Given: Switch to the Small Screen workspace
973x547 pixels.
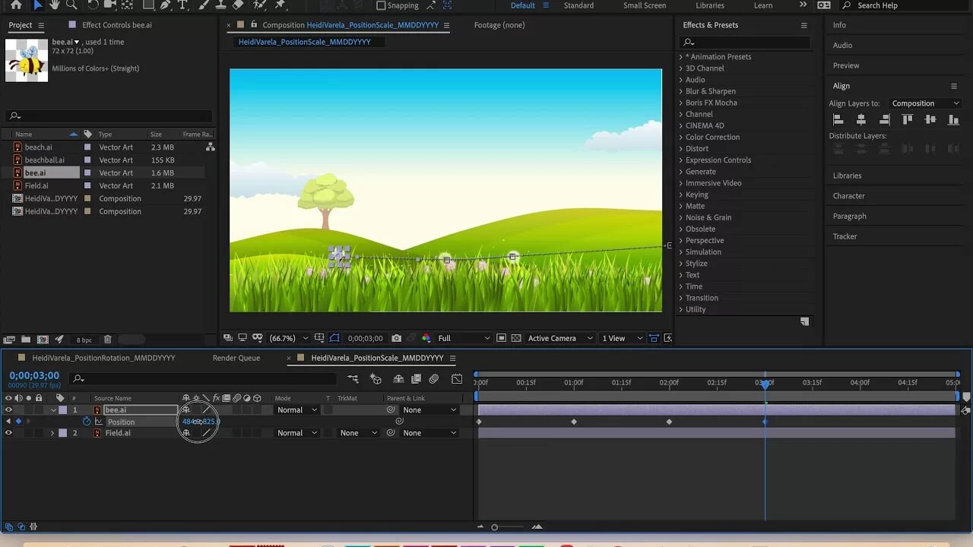Looking at the screenshot, I should [x=644, y=5].
